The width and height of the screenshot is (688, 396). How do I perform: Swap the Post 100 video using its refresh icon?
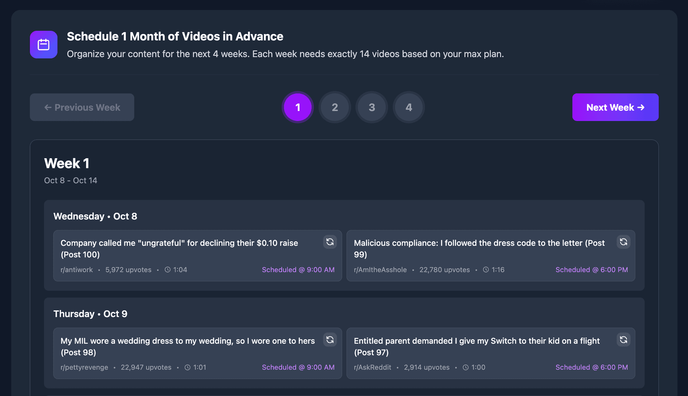click(x=330, y=242)
